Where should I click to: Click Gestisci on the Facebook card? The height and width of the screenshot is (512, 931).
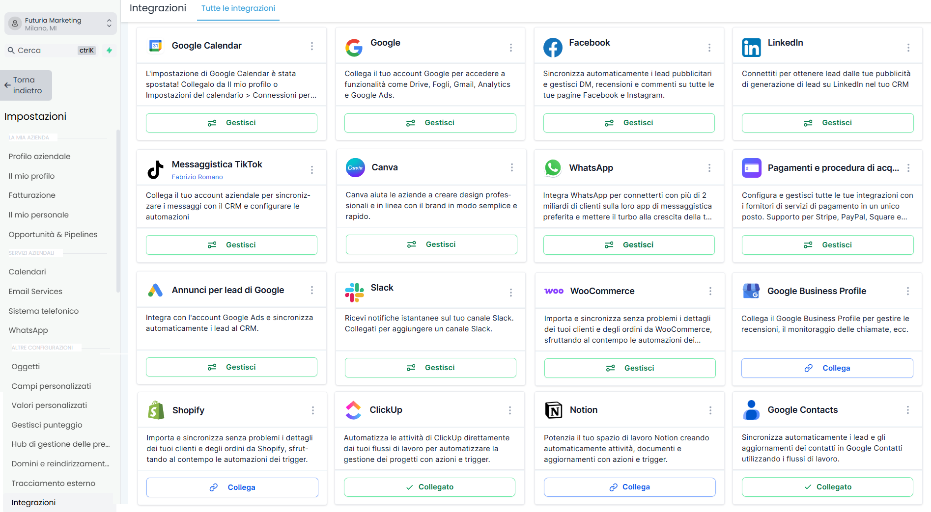[x=629, y=123]
